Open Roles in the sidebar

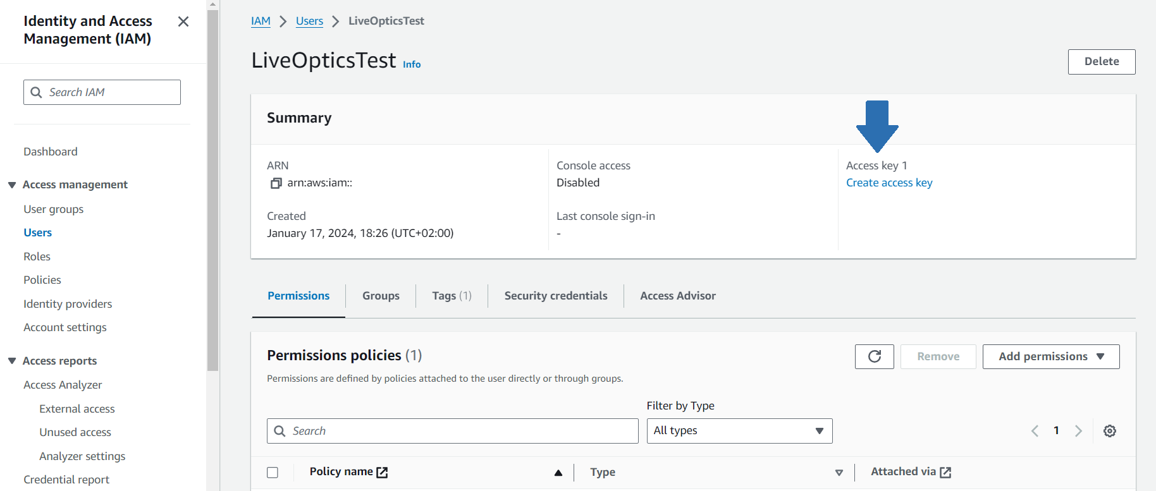37,257
